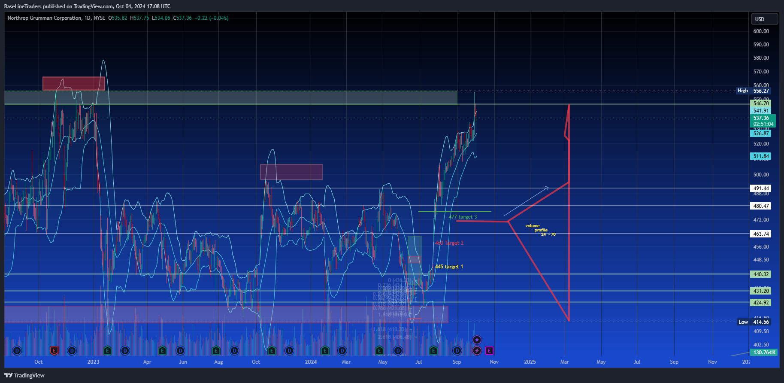Open the green earnings E marker after Apr 2023
The height and width of the screenshot is (383, 784).
[x=162, y=351]
